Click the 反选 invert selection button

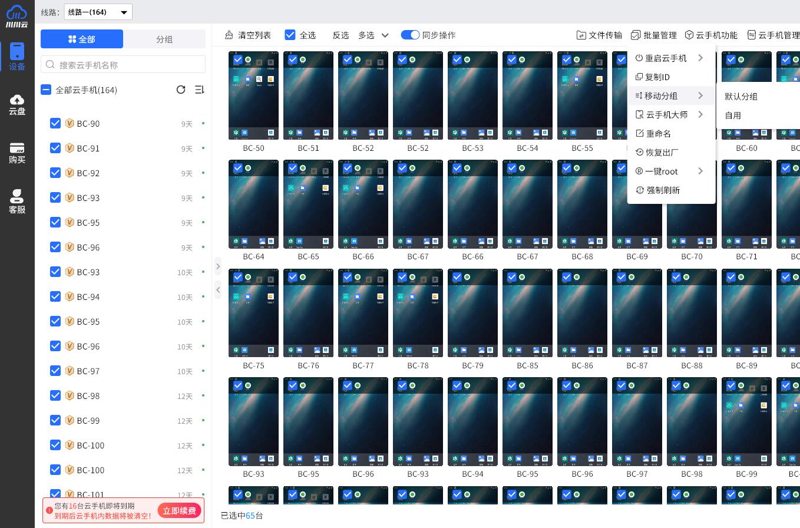[341, 35]
